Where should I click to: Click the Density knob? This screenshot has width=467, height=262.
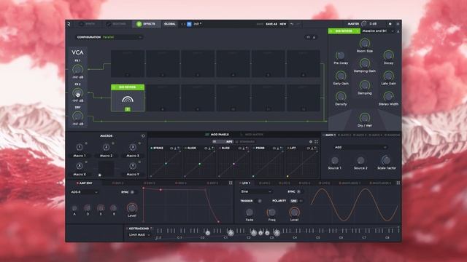pos(341,97)
